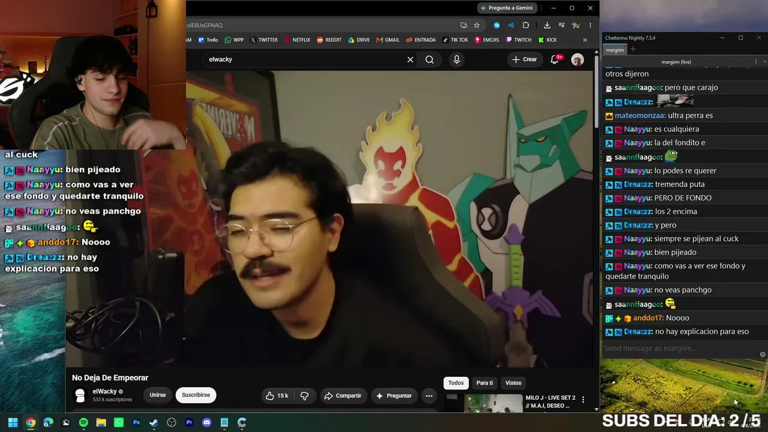
Task: Select the Para ti filter chip
Action: (484, 383)
